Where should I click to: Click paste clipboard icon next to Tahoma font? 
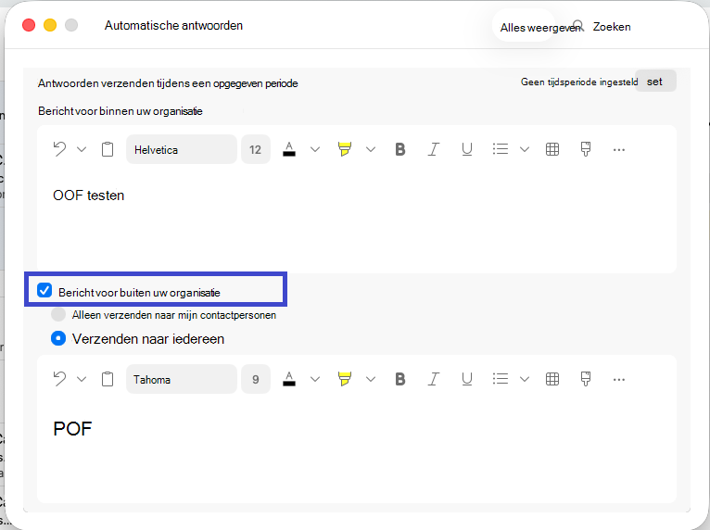point(108,379)
